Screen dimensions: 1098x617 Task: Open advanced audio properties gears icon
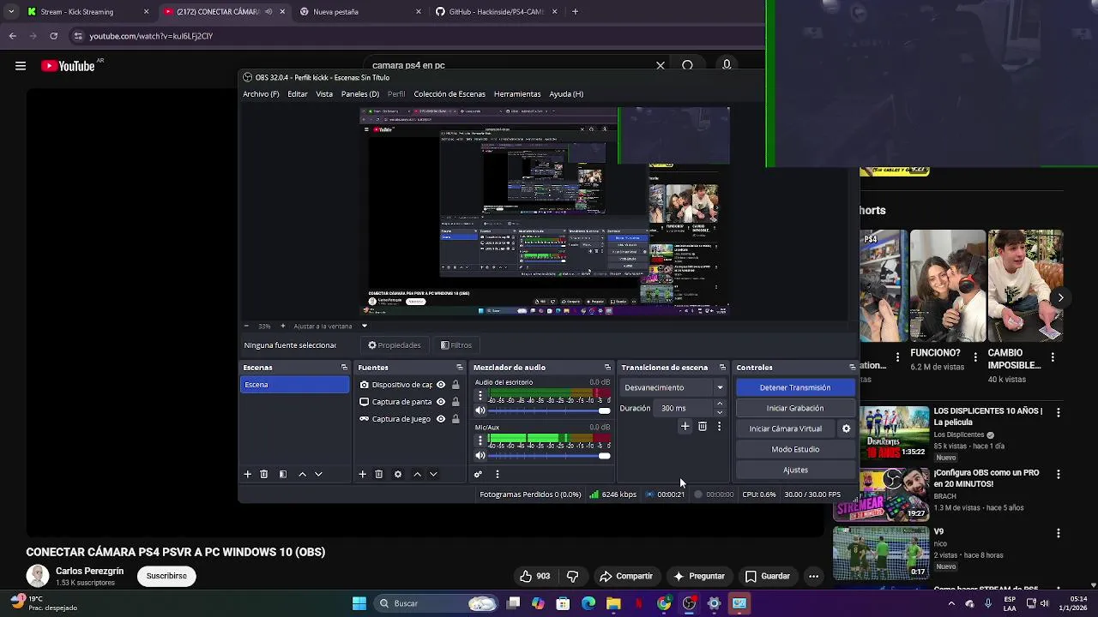point(478,474)
